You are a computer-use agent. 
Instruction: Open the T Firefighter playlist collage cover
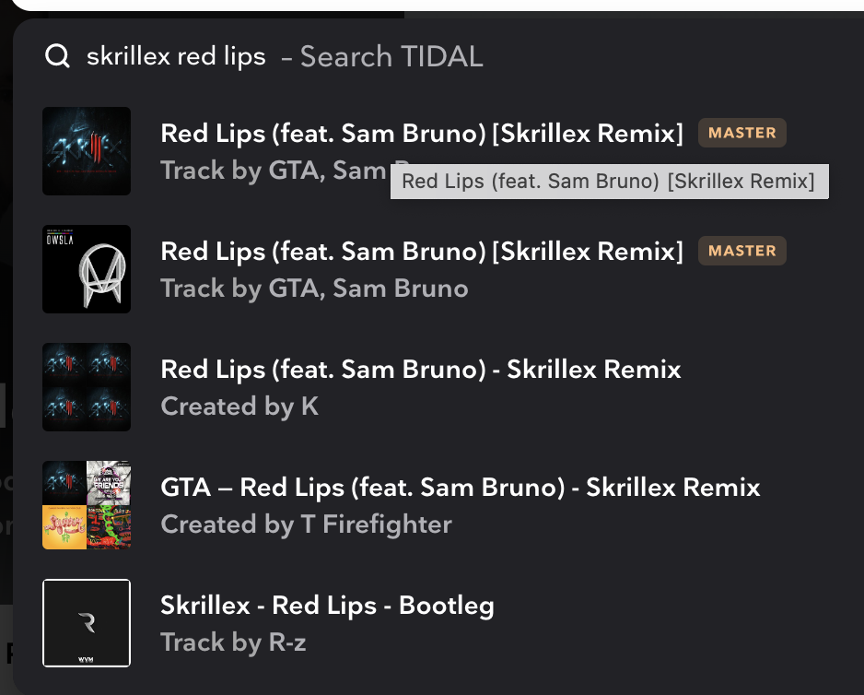87,505
